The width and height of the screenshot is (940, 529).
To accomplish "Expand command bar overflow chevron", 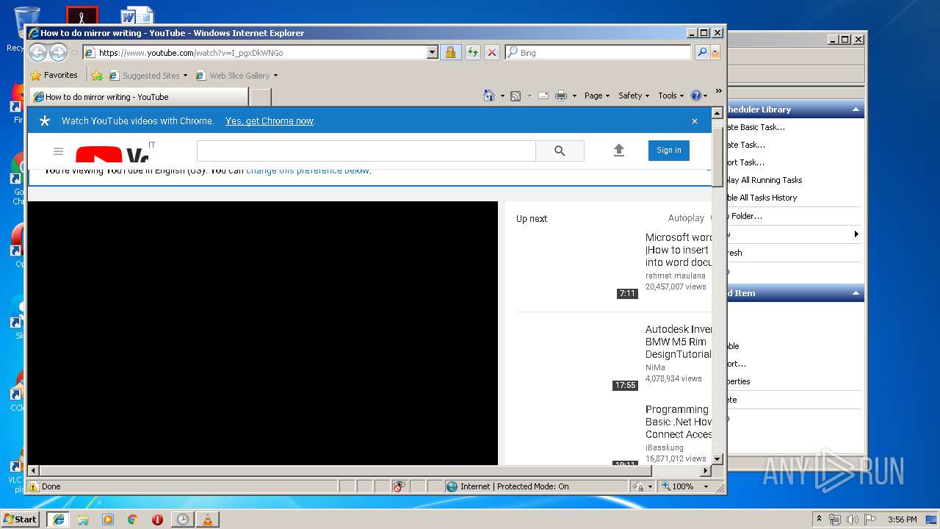I will tap(718, 91).
